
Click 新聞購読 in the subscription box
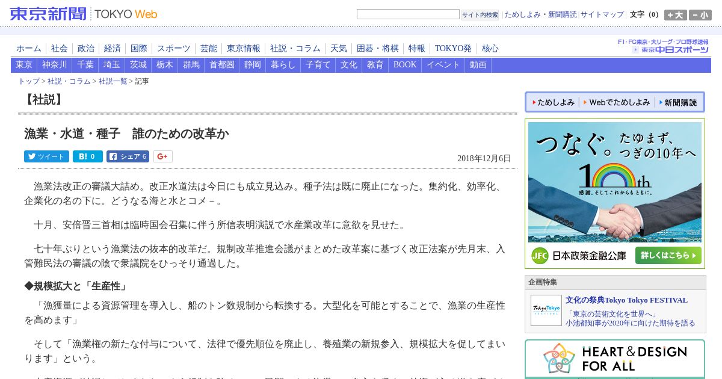[x=678, y=102]
